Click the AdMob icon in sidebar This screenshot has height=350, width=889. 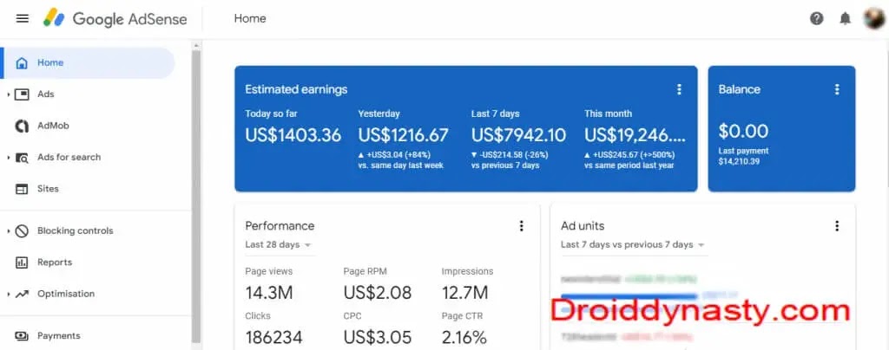tap(22, 126)
